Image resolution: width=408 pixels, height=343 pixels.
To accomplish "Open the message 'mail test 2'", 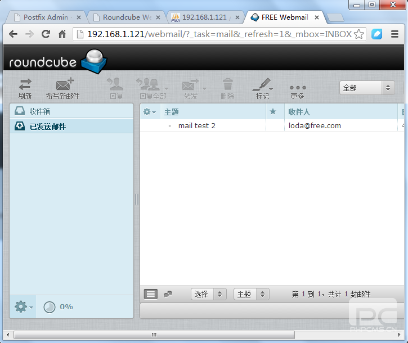I will coord(197,126).
